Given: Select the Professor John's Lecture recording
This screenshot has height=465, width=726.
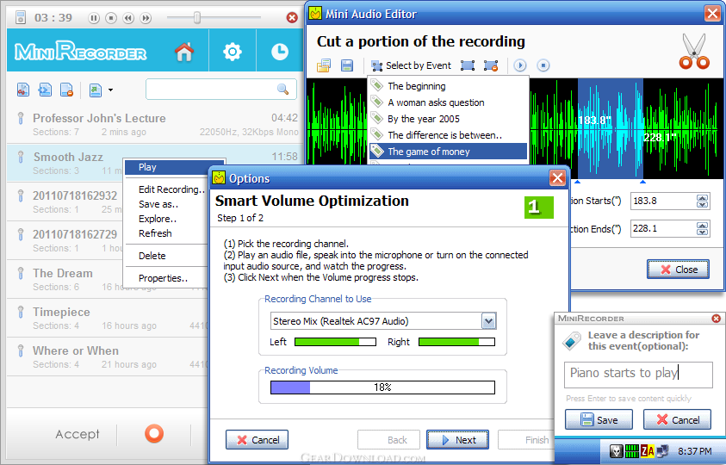Looking at the screenshot, I should pos(156,124).
